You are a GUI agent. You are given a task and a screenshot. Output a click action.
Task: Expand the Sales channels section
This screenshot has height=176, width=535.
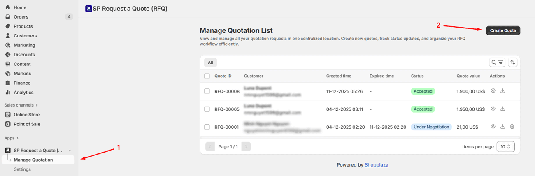point(21,105)
